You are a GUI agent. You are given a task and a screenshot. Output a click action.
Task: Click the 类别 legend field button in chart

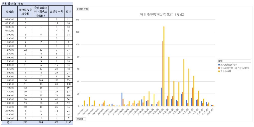(234, 61)
